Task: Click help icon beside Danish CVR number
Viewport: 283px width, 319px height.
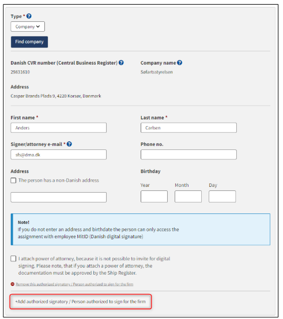Action: point(121,63)
